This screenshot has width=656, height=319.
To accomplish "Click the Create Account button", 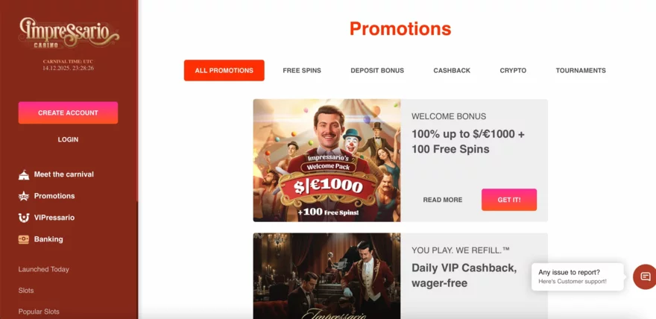I will pos(68,113).
